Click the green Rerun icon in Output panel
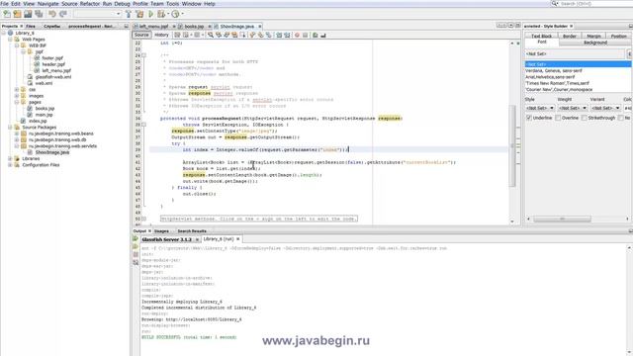633x356 pixels. (136, 239)
